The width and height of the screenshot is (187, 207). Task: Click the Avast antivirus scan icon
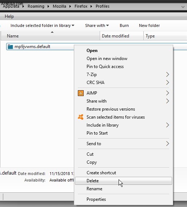pyautogui.click(x=80, y=117)
